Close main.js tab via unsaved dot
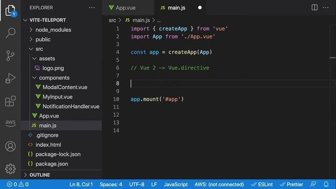336x189 pixels. [199, 8]
